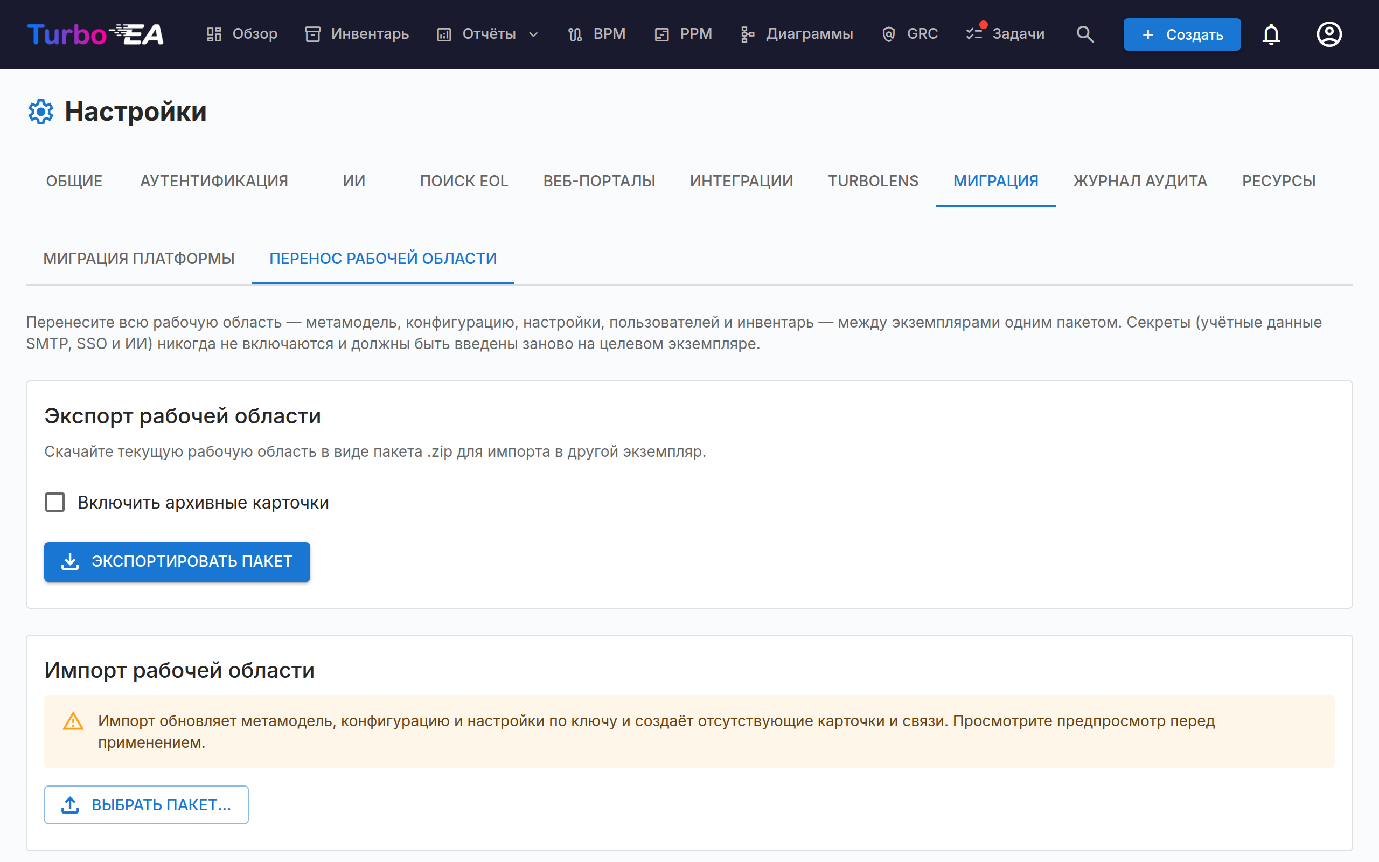Select the МИГРАЦИЯ tab
1379x862 pixels.
click(995, 182)
